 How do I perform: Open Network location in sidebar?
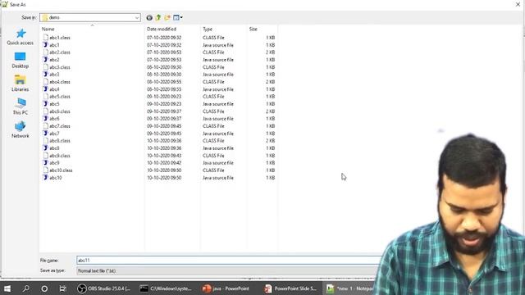tap(20, 129)
